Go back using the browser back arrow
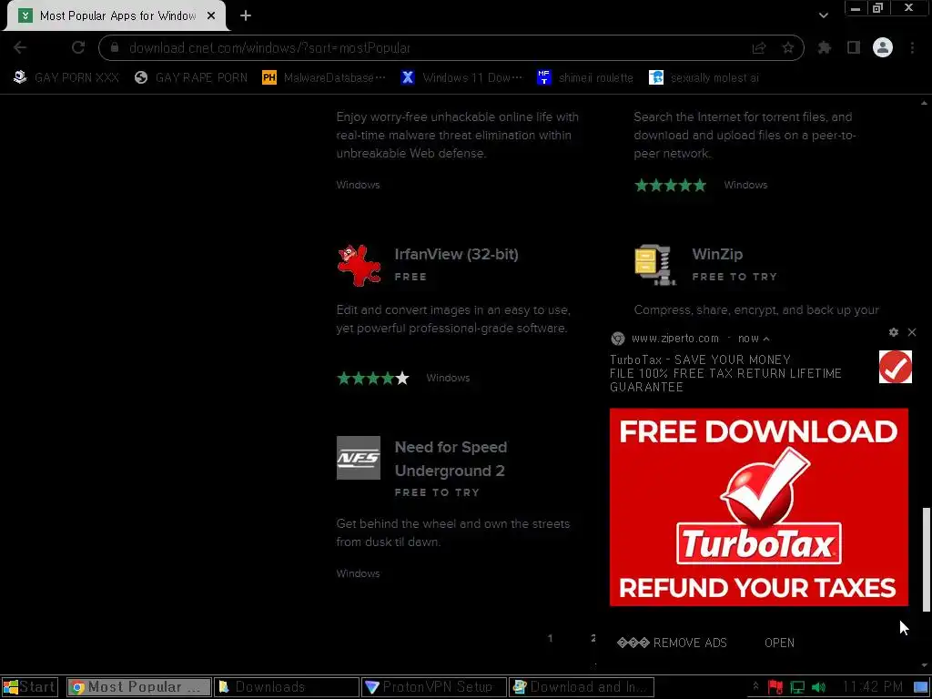Viewport: 932px width, 699px height. point(20,47)
